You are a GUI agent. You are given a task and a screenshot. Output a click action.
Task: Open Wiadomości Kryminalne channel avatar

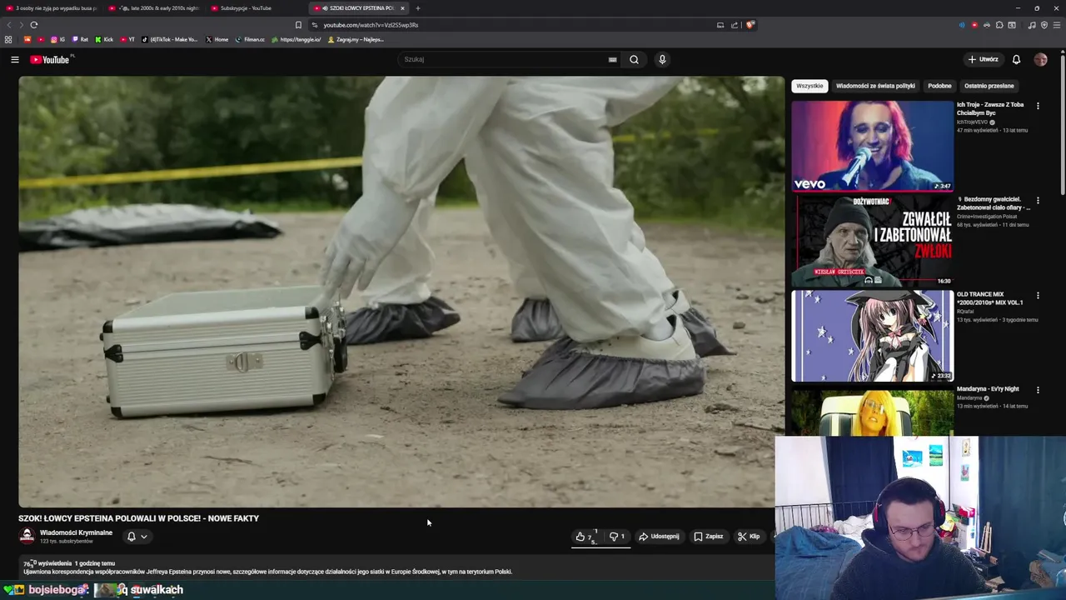coord(27,536)
